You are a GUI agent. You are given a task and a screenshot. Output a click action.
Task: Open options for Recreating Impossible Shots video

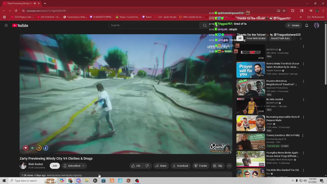tap(303, 117)
